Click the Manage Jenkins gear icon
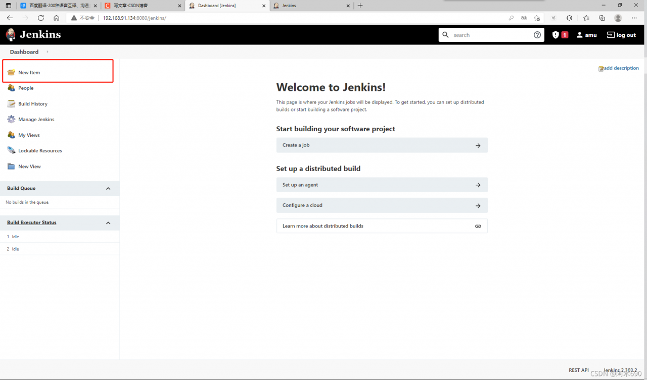Image resolution: width=647 pixels, height=380 pixels. coord(11,119)
